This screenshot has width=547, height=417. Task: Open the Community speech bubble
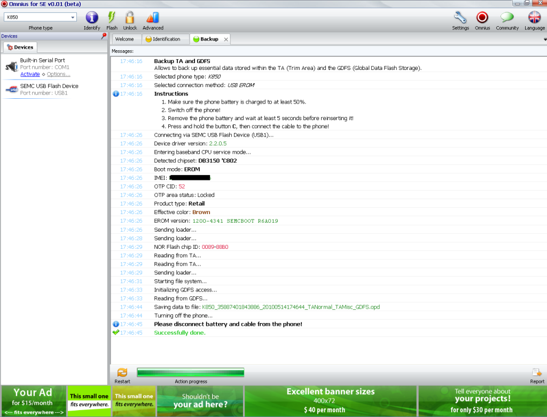pyautogui.click(x=507, y=17)
